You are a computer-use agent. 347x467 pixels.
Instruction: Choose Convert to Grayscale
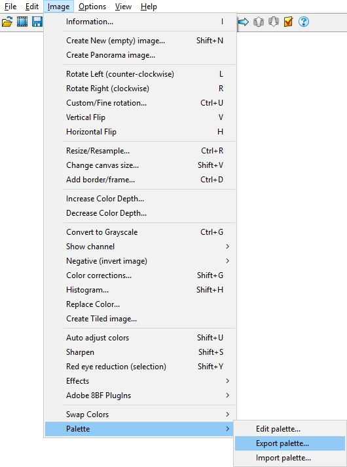140,232
